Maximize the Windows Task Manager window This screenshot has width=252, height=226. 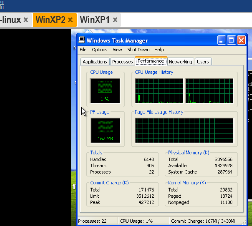tap(231, 40)
